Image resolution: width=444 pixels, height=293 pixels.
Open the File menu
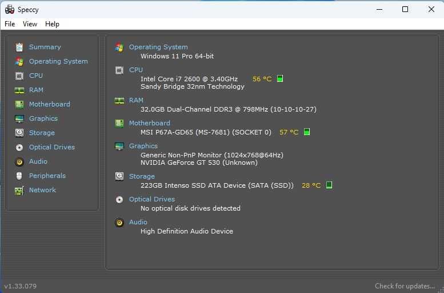tap(10, 24)
